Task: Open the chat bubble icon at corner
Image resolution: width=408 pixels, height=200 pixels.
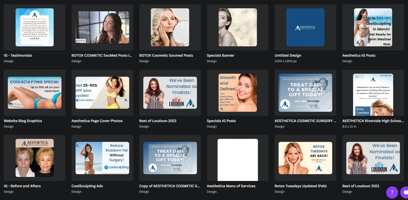Action: [x=404, y=192]
